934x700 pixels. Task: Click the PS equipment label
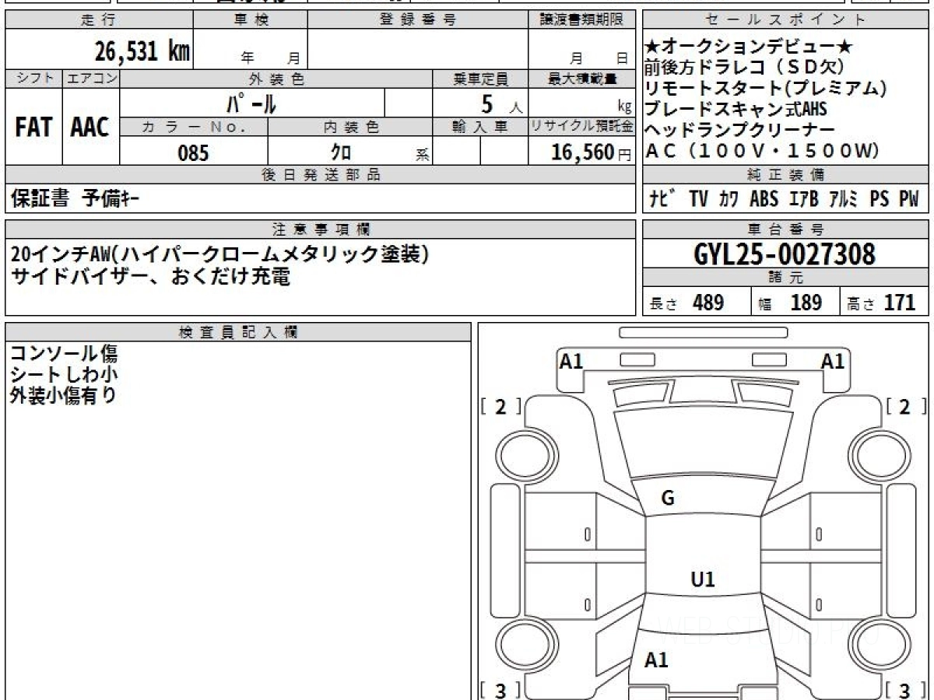coord(880,199)
